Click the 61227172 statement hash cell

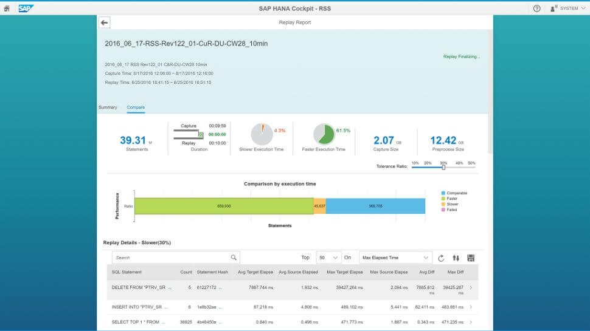[209, 287]
